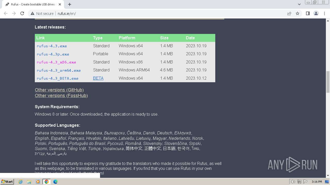The height and width of the screenshot is (185, 330).
Task: Open File Explorer from the taskbar
Action: (29, 182)
